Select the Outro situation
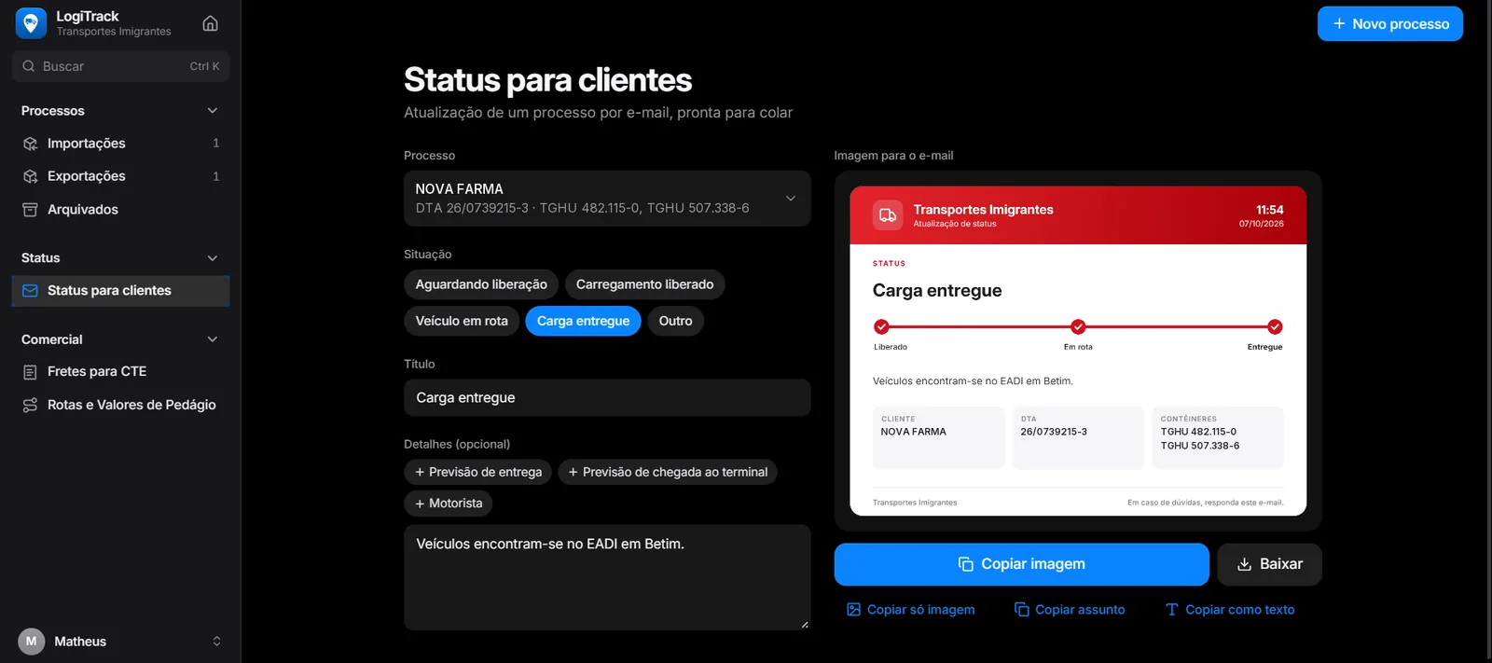Screen dimensions: 1492x663 coord(675,321)
